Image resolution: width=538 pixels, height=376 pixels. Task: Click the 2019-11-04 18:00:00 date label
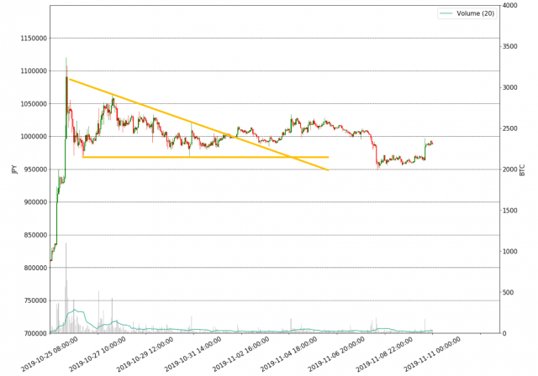tap(291, 354)
